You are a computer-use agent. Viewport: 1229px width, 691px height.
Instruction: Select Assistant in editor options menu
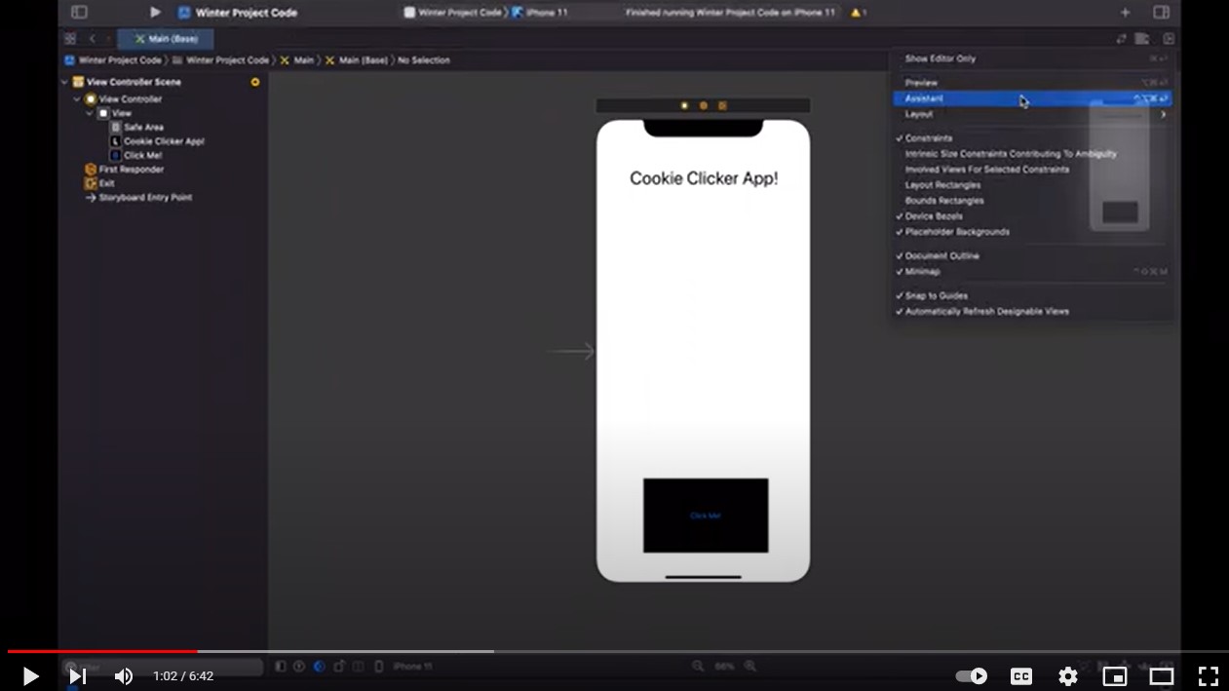[924, 98]
